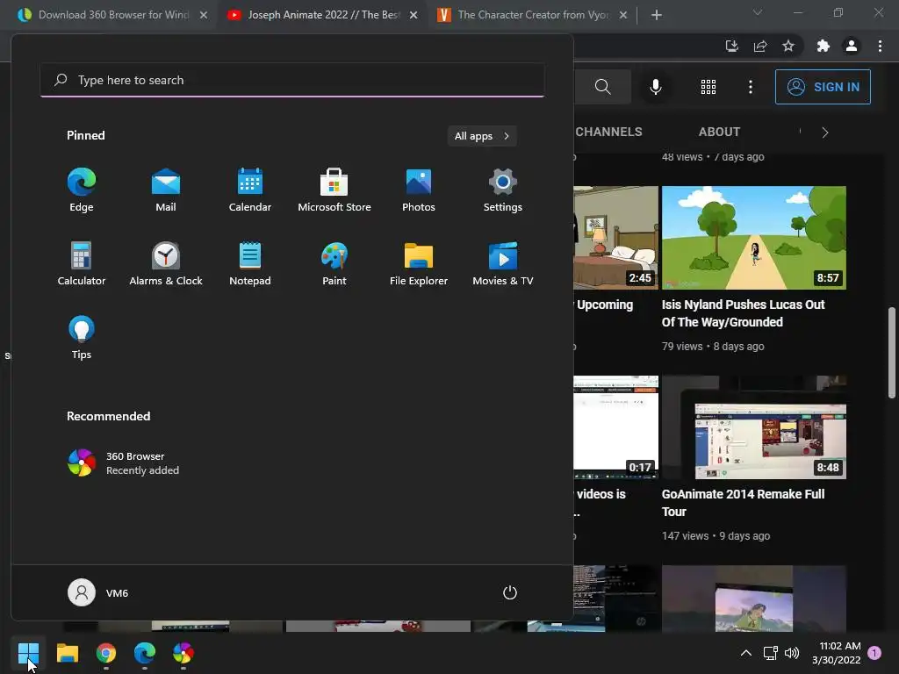
Task: Click the Type here to search box
Action: pyautogui.click(x=292, y=80)
